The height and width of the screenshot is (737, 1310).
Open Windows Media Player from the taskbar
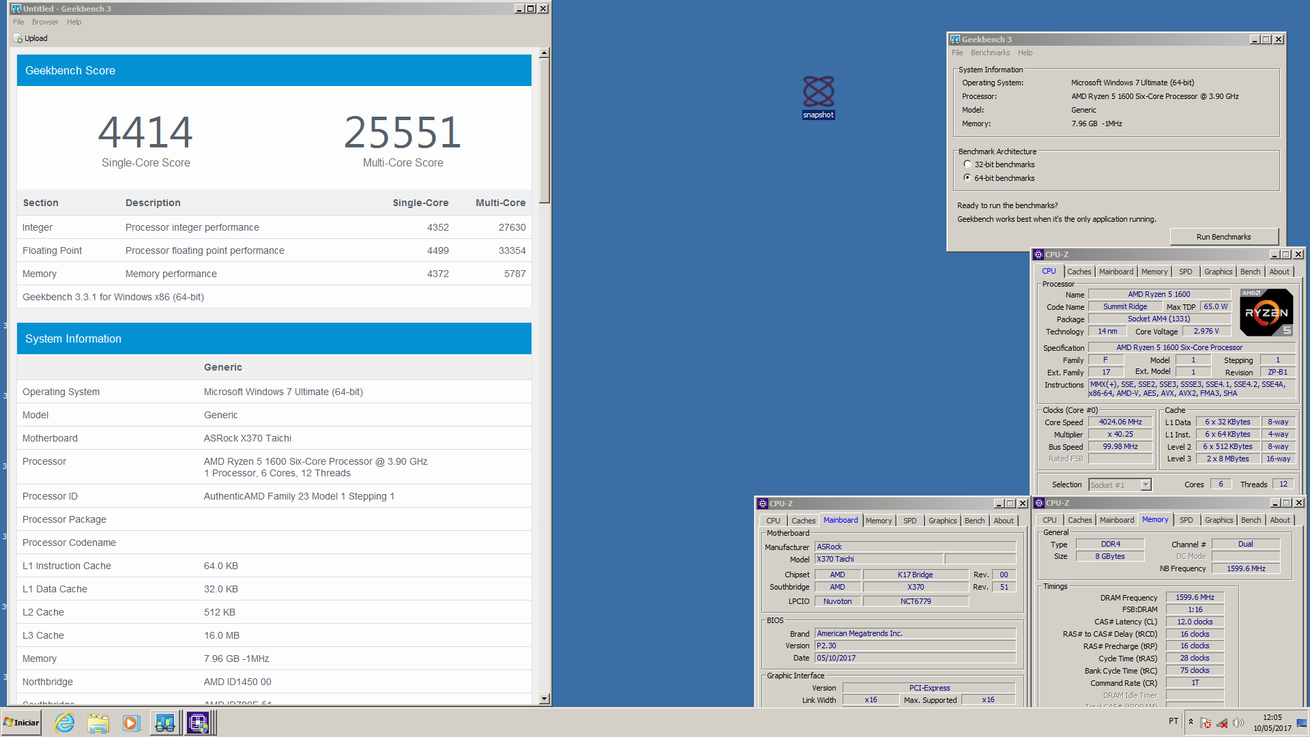[131, 723]
